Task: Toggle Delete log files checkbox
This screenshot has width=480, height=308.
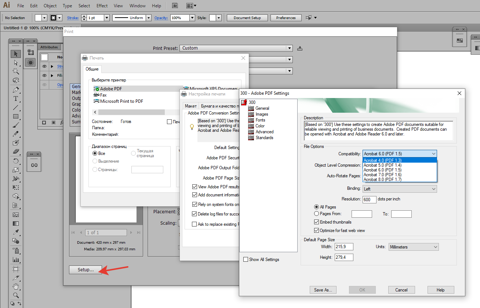Action: 195,214
